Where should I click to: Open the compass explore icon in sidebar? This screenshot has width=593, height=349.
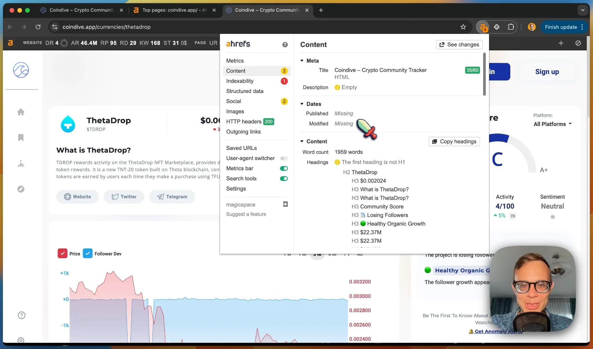21,189
